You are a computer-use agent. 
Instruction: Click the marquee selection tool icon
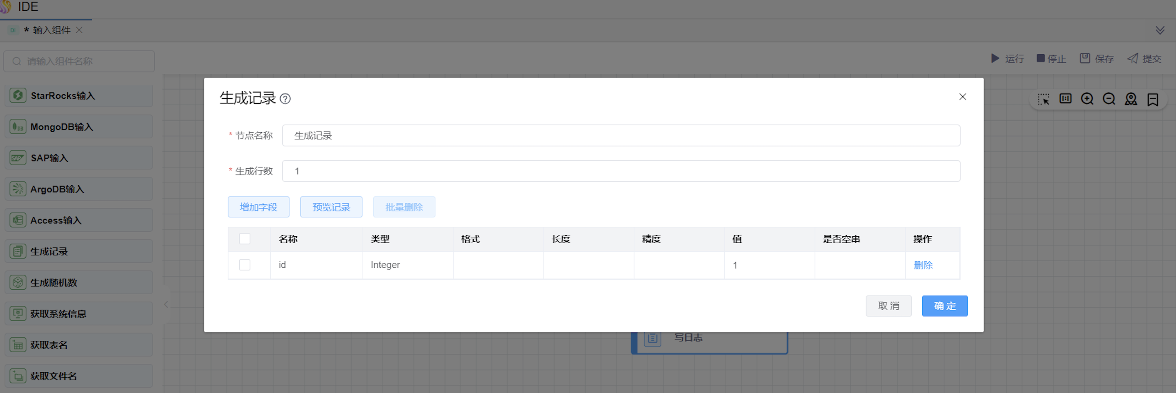[1043, 99]
